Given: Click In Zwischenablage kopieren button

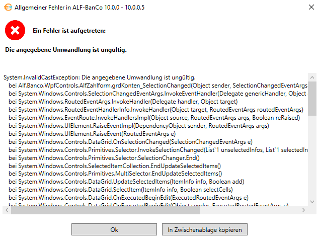Looking at the screenshot, I should click(205, 229).
